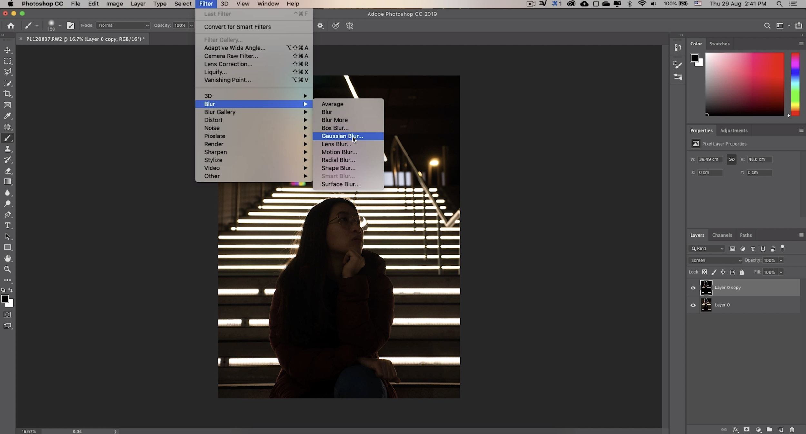The width and height of the screenshot is (806, 434).
Task: Enable Lock transparent pixels
Action: (x=704, y=272)
